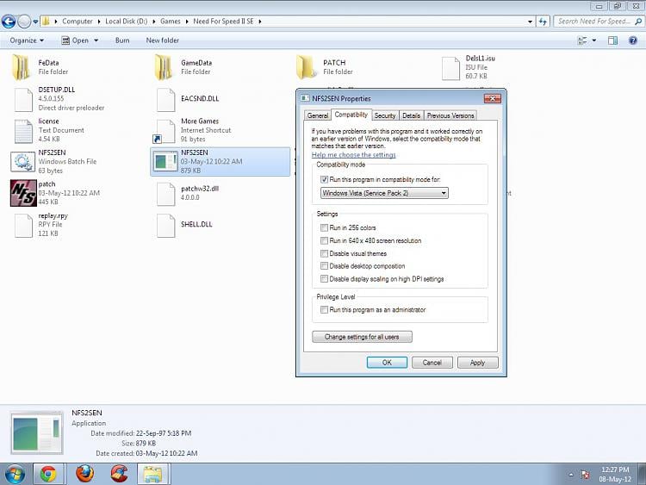Open the FeData folder icon
This screenshot has height=485, width=646.
coord(21,67)
